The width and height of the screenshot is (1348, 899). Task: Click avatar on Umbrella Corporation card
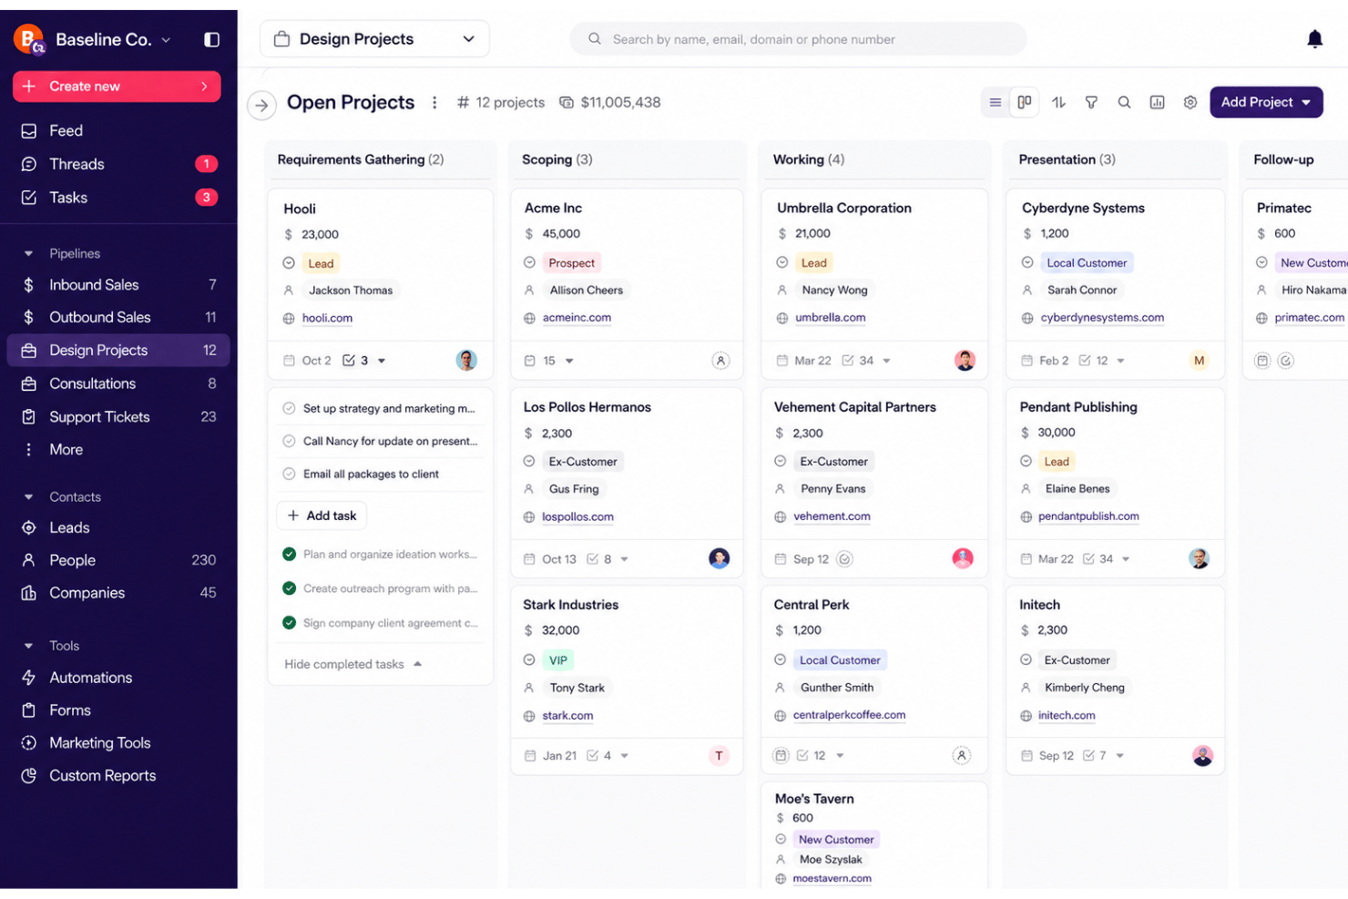[x=965, y=360]
